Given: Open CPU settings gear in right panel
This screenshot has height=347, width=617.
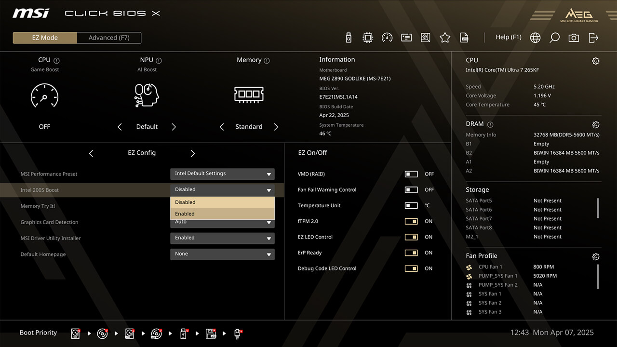Looking at the screenshot, I should click(x=596, y=61).
